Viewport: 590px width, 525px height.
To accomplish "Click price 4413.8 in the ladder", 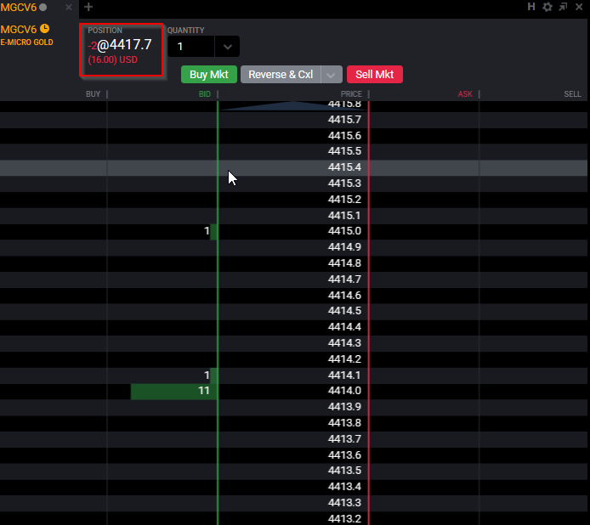I will (344, 423).
